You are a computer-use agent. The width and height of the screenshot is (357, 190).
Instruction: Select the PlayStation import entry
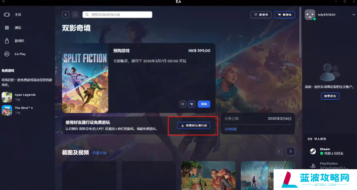click(329, 166)
